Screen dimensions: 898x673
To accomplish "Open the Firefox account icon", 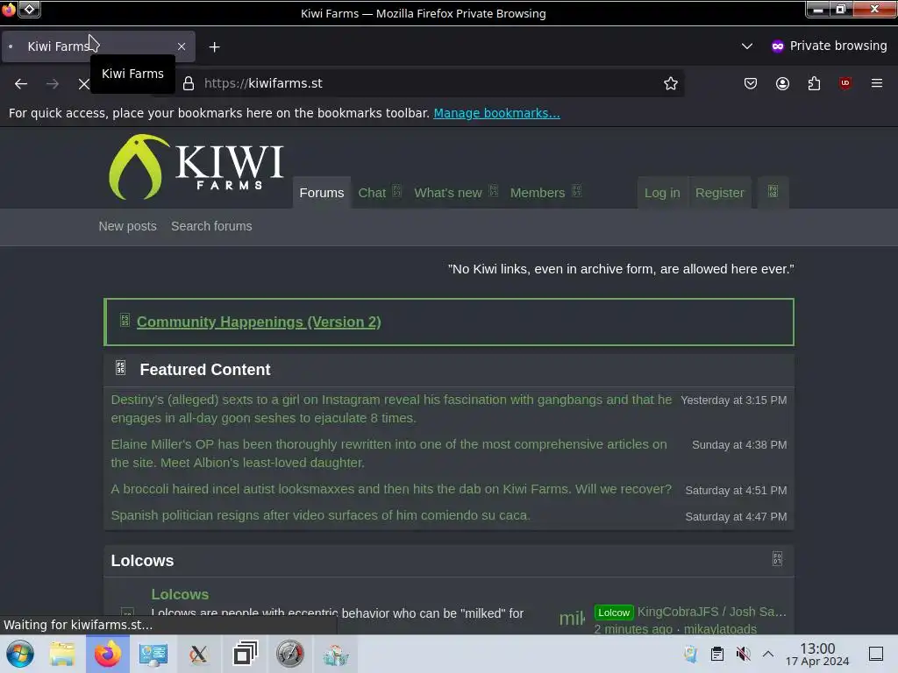I will (x=782, y=83).
